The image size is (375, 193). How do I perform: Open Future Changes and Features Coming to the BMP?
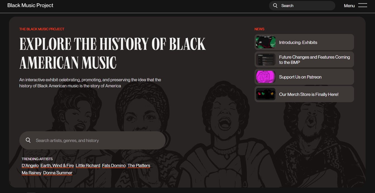point(314,59)
